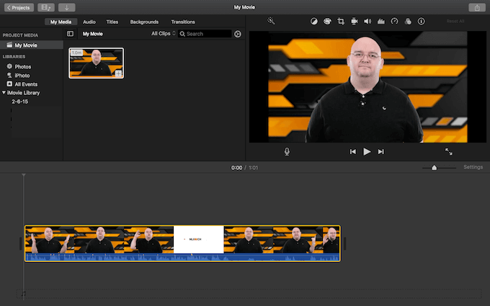Open the color balance tool

point(313,22)
